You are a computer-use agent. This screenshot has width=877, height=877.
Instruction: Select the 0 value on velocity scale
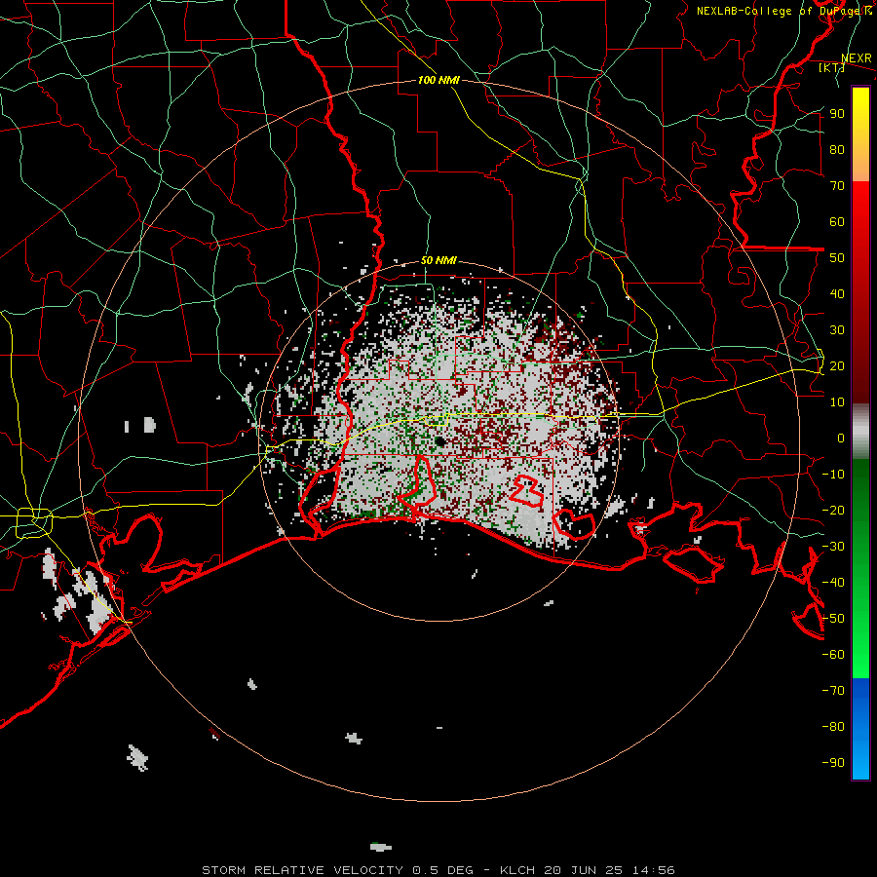pyautogui.click(x=841, y=438)
